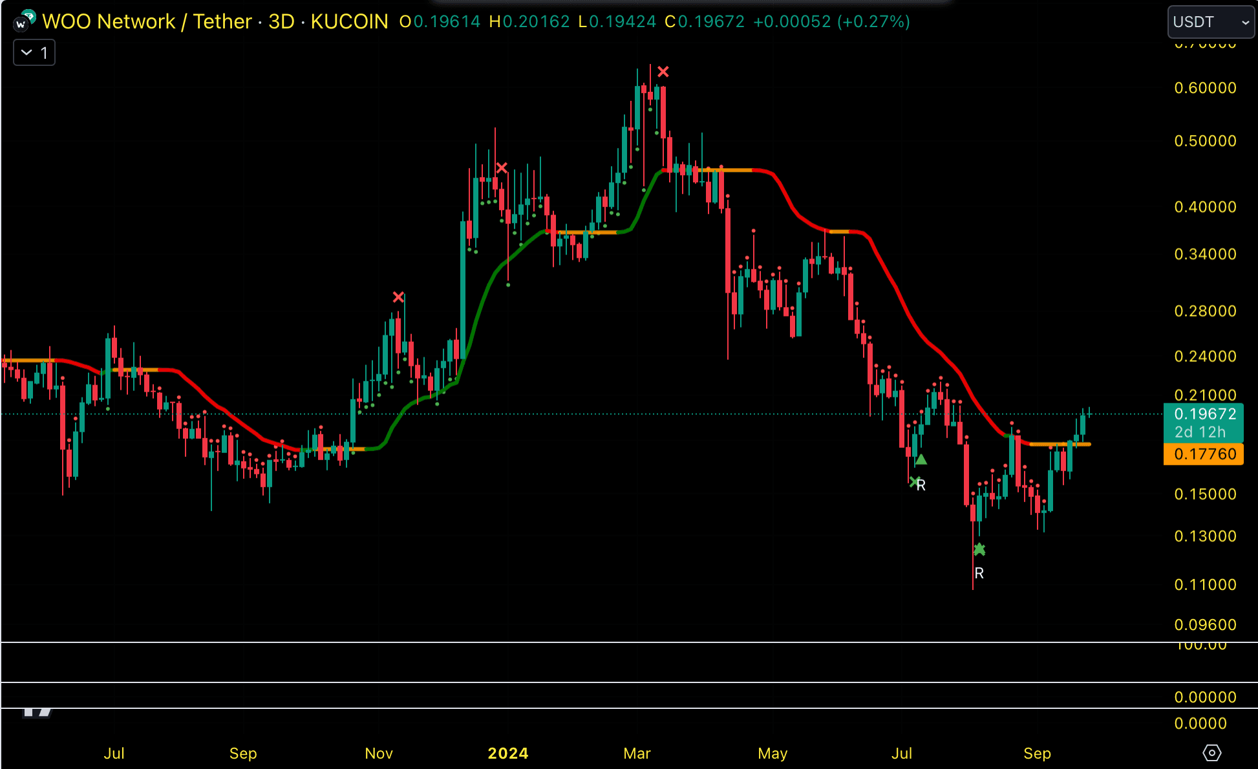Click the 0.24000 price scale label
Screen dimensions: 1258x769
1205,356
